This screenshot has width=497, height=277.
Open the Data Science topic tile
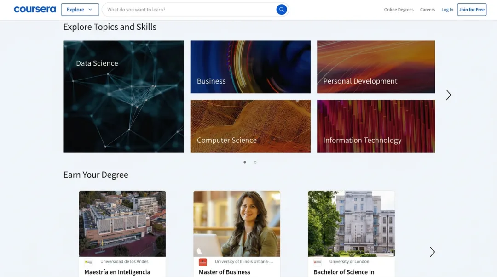[123, 96]
